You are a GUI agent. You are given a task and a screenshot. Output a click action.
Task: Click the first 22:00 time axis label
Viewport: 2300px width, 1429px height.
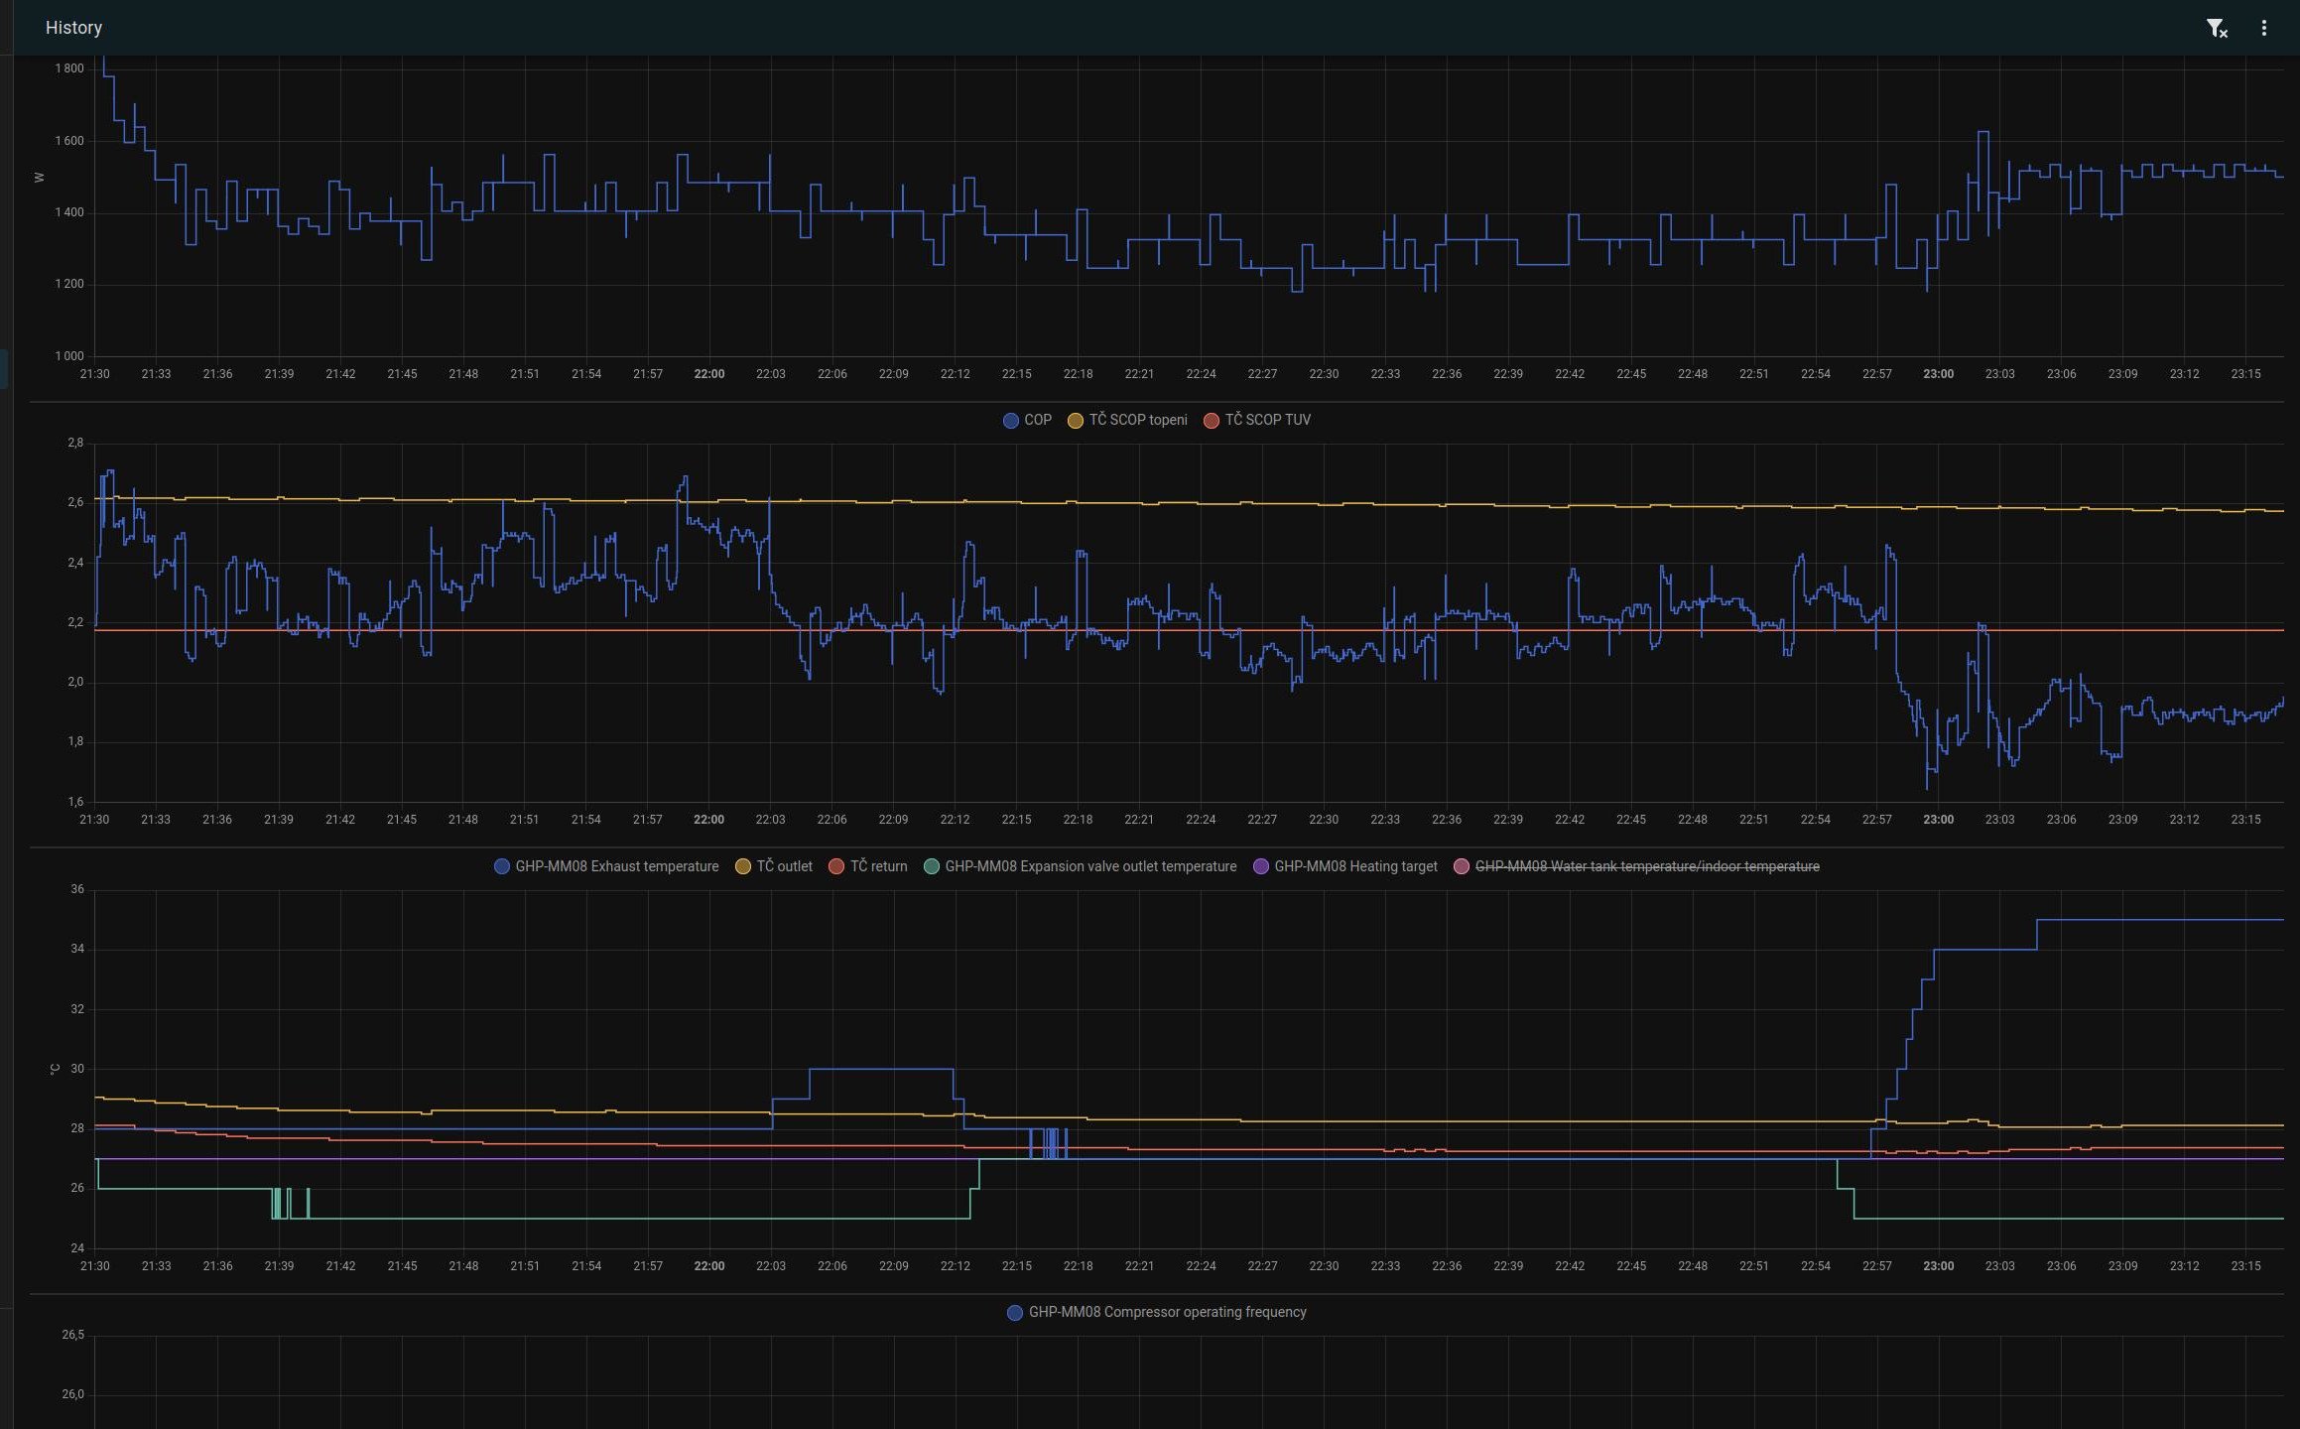(708, 374)
